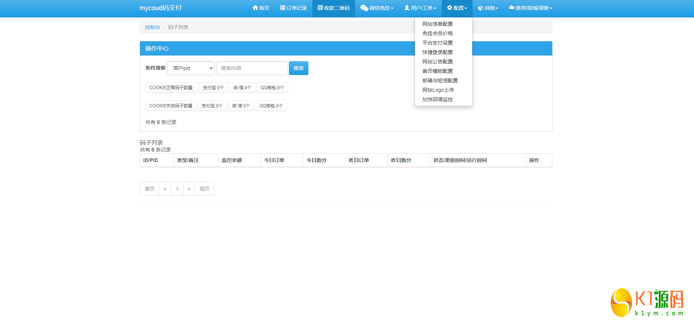Jump to 尾页 in pagination
The height and width of the screenshot is (328, 694).
tap(204, 189)
